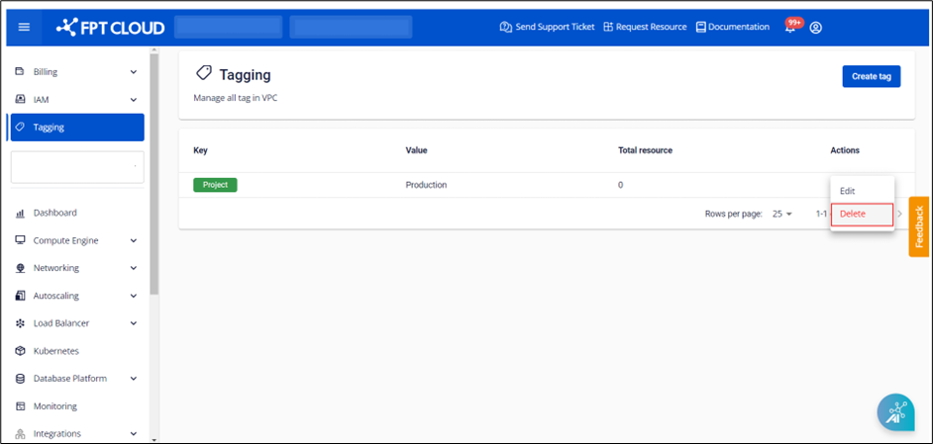This screenshot has width=933, height=444.
Task: Click the notification bell icon
Action: coord(790,28)
